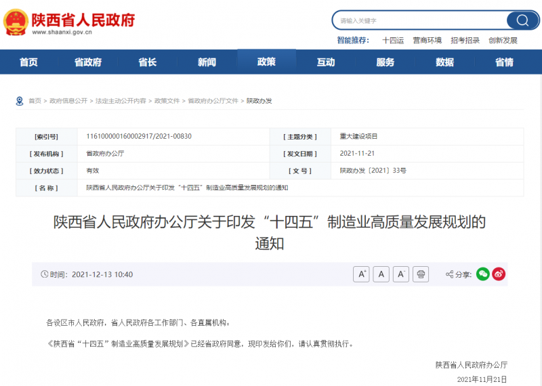542x386 pixels.
Task: Increase font size with A+ button
Action: [361, 274]
